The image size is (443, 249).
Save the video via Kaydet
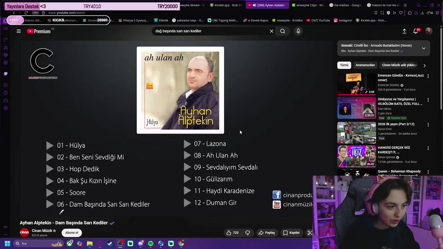pyautogui.click(x=291, y=233)
